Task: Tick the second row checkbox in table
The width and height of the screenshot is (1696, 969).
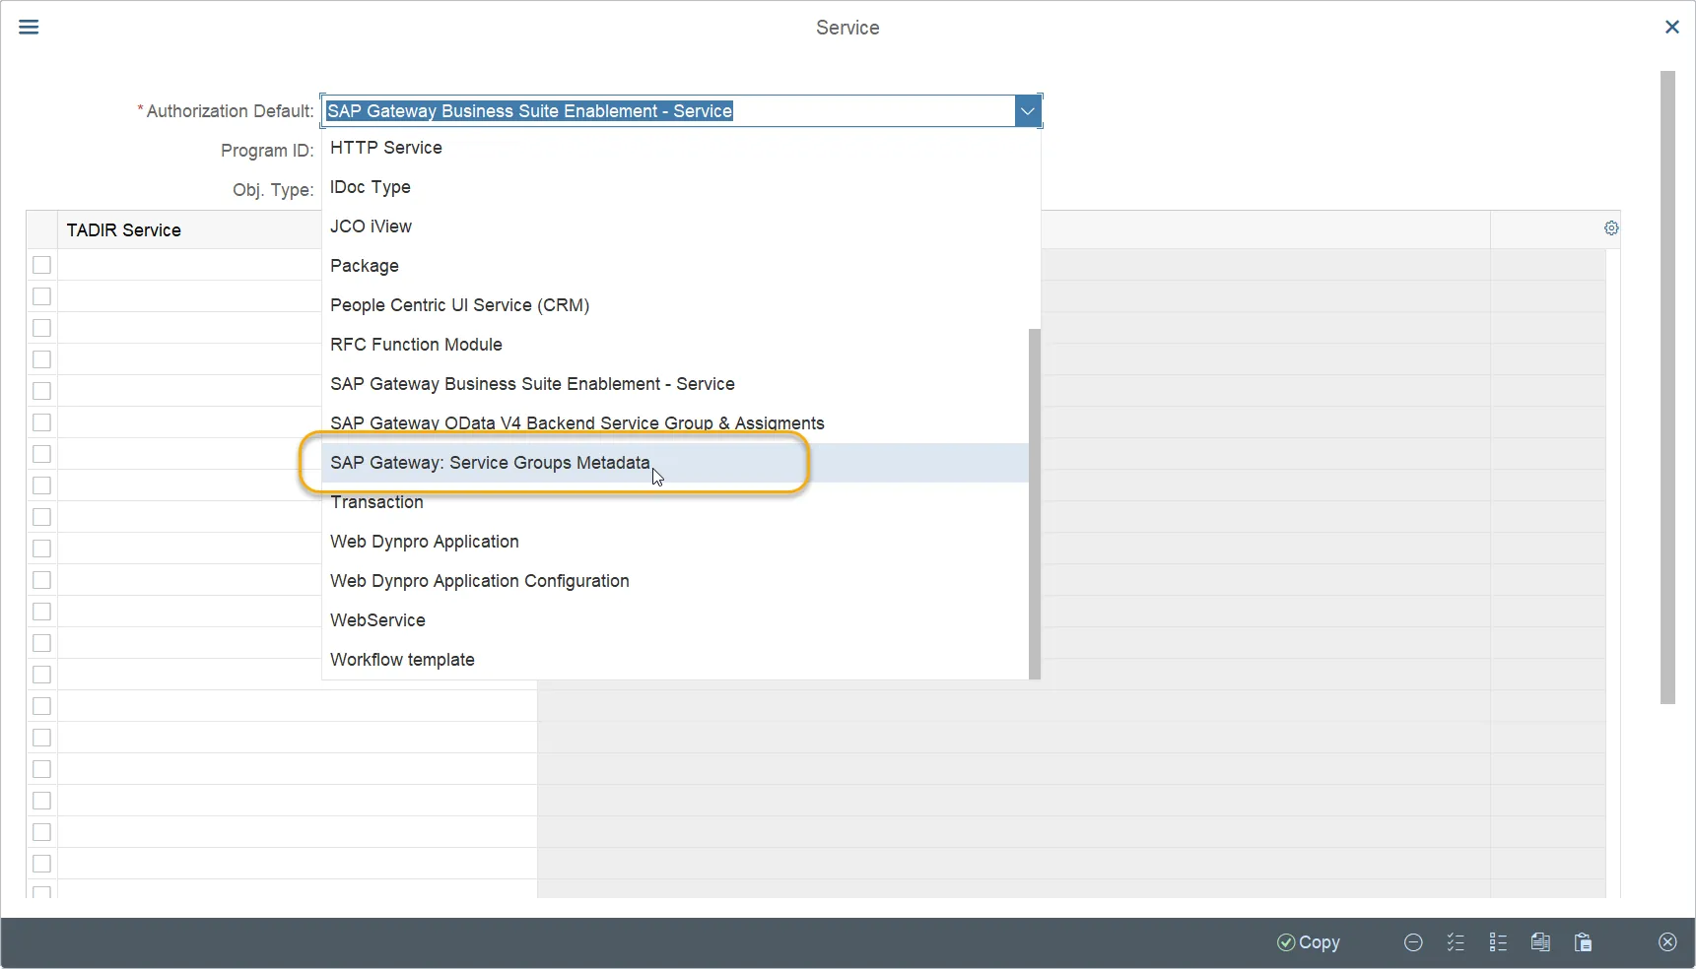Action: click(x=41, y=296)
